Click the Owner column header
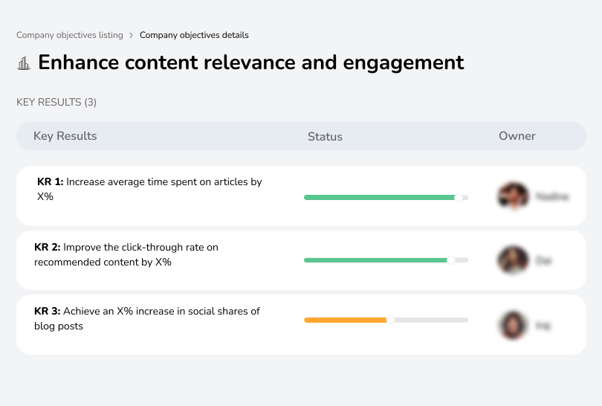The height and width of the screenshot is (406, 602). point(517,136)
